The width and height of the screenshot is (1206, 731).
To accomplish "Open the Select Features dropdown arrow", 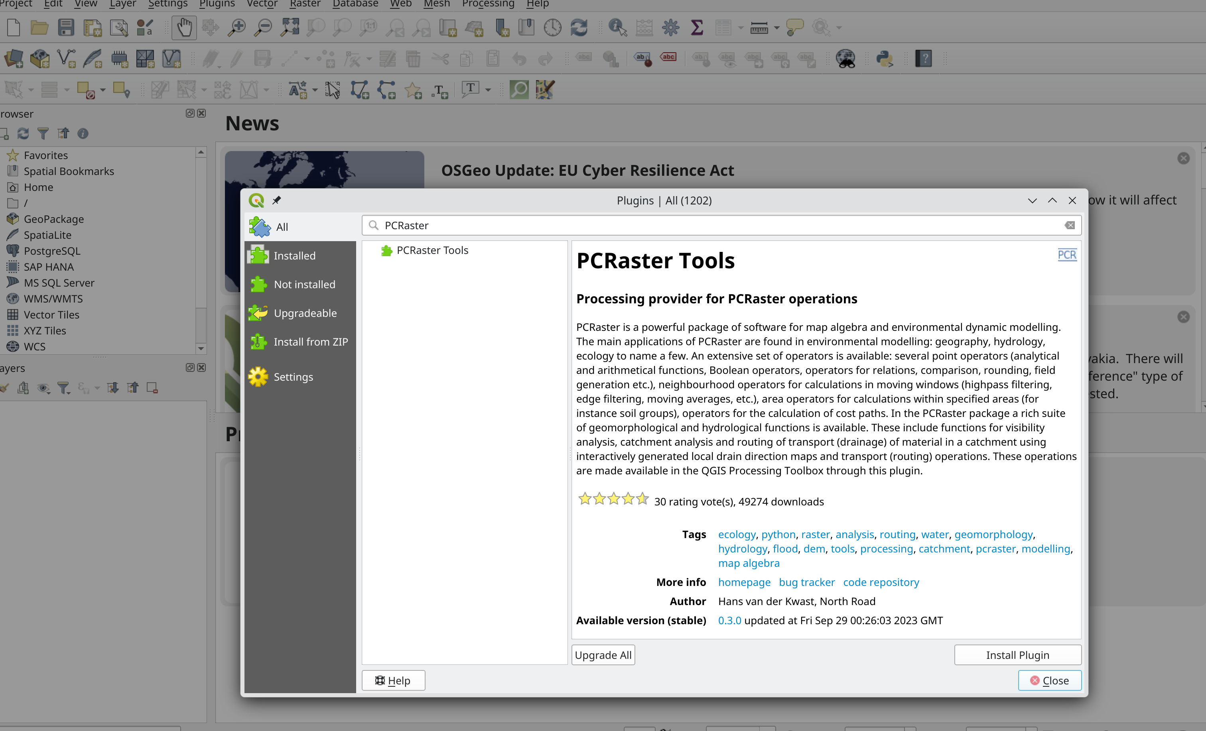I will (x=31, y=90).
